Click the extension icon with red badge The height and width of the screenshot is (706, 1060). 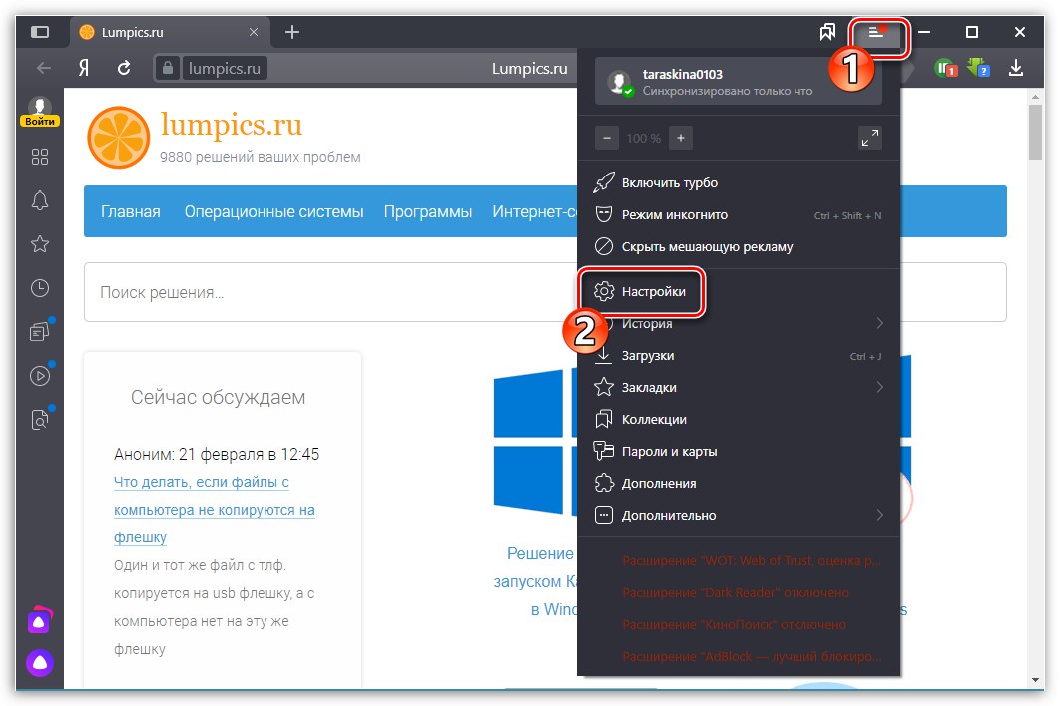pos(945,68)
